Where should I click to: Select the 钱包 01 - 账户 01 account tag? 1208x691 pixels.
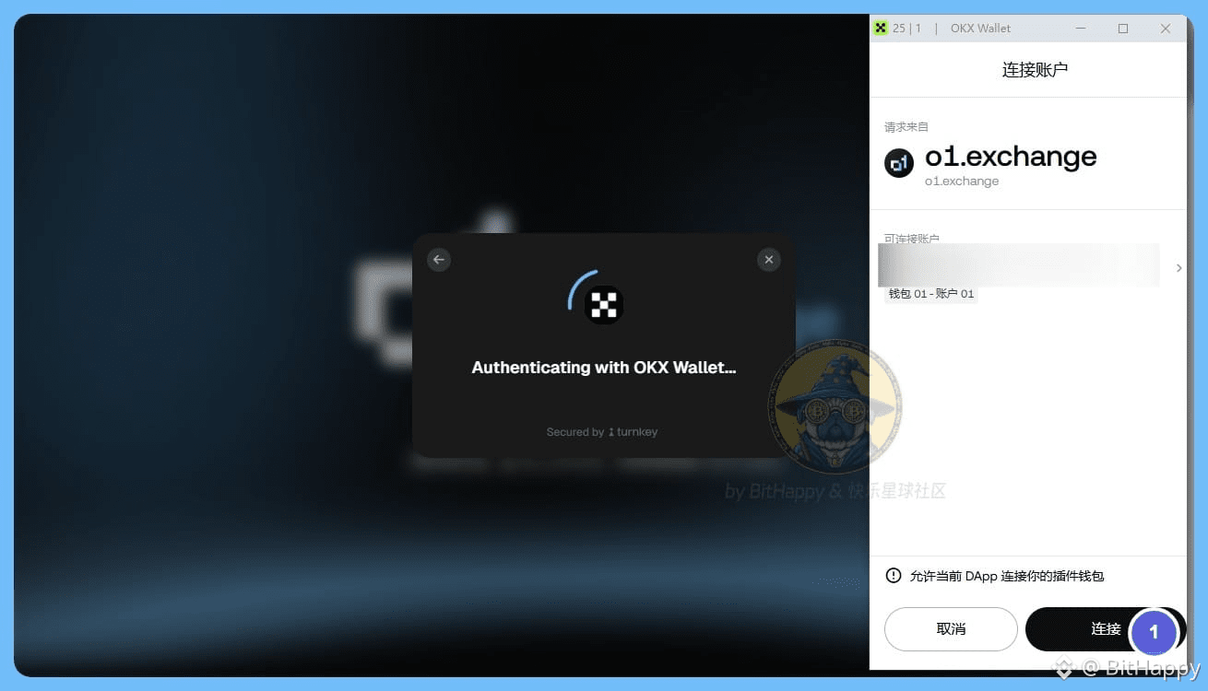tap(930, 294)
